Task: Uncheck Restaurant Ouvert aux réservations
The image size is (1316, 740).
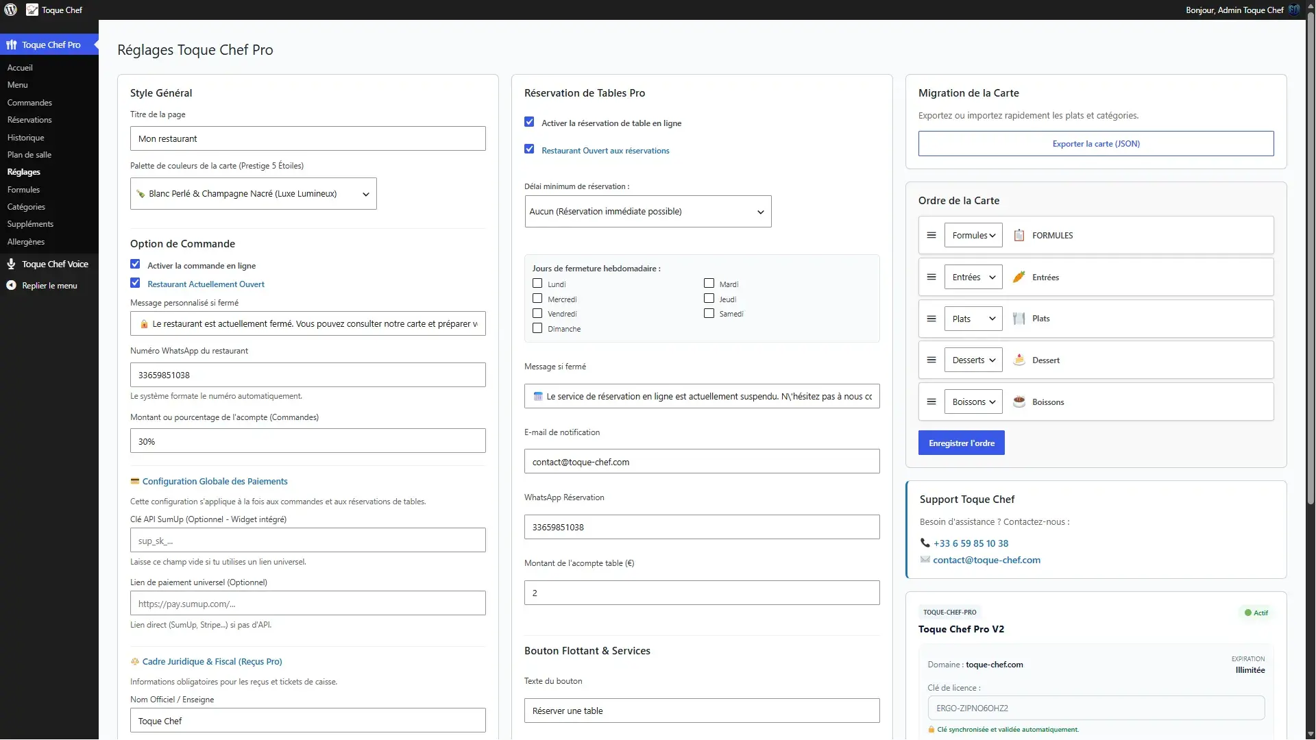Action: (x=529, y=149)
